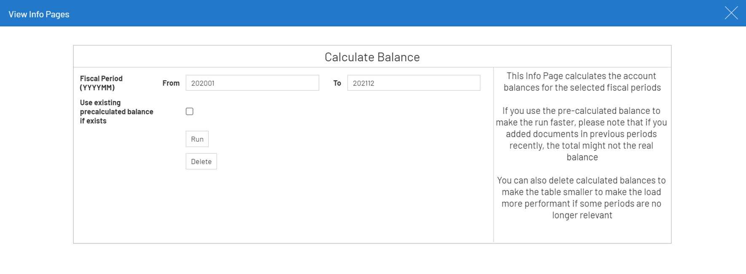
Task: Click the From fiscal period field
Action: coord(252,83)
